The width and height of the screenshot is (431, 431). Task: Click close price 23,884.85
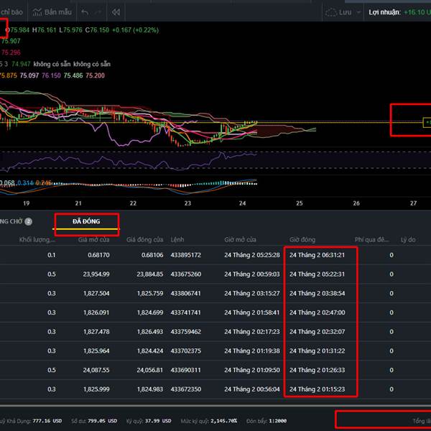click(150, 274)
